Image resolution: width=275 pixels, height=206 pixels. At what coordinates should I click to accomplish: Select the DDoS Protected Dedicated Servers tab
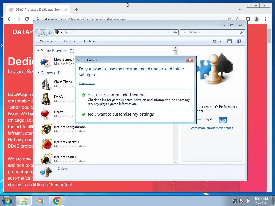pos(39,10)
